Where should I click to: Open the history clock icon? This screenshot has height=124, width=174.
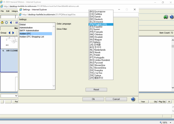coord(6,22)
